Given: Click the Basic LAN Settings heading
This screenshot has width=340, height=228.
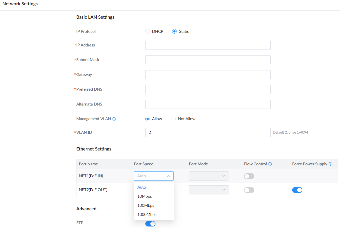Looking at the screenshot, I should tap(95, 17).
